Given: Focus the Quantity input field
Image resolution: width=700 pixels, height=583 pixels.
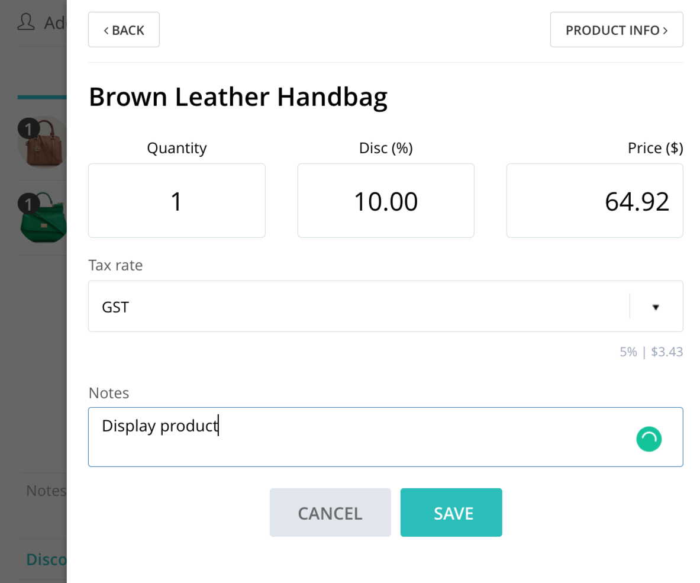Looking at the screenshot, I should point(177,201).
